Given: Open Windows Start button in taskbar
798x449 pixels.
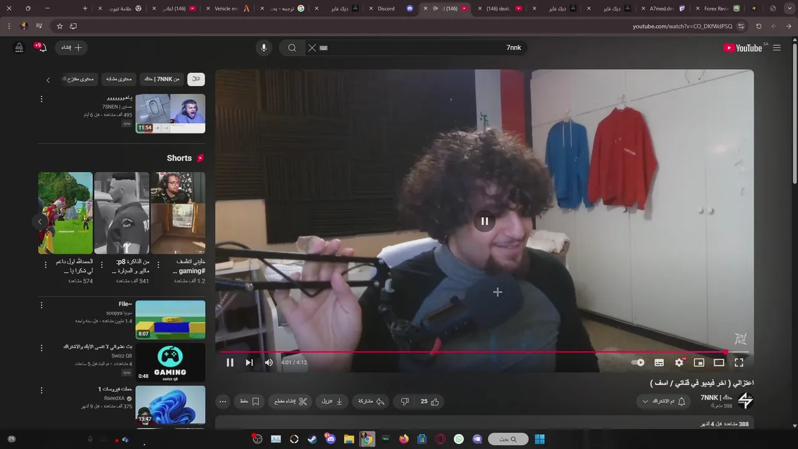Looking at the screenshot, I should pos(540,439).
